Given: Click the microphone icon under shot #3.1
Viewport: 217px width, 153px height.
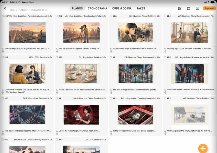Looking at the screenshot, I should pos(111,92).
